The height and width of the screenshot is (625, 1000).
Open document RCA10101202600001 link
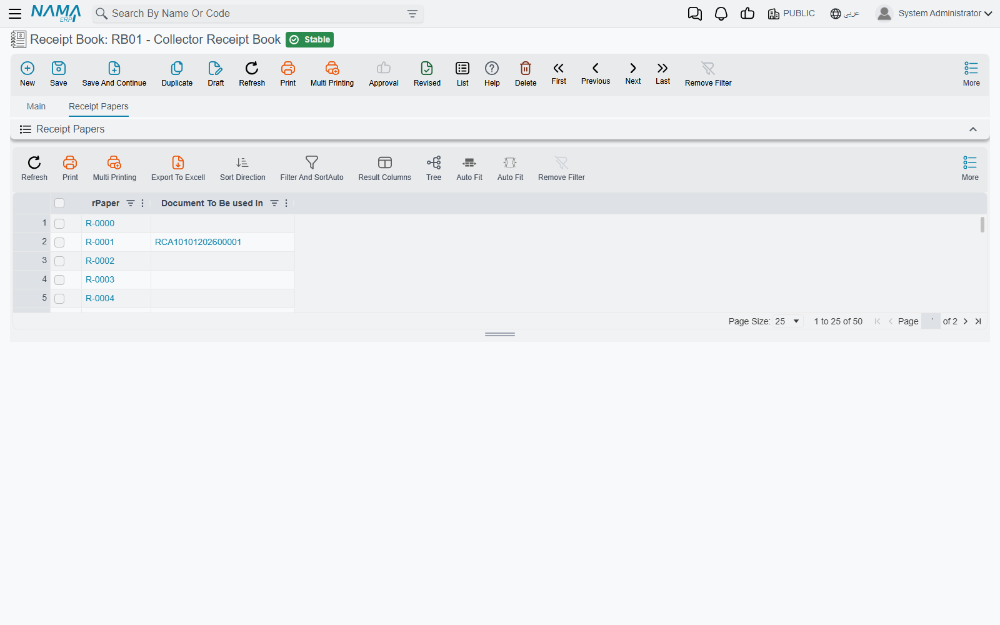tap(198, 242)
